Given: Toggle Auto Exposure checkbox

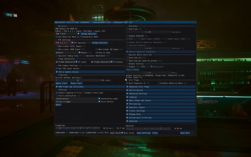Looking at the screenshot, I should (127, 83).
